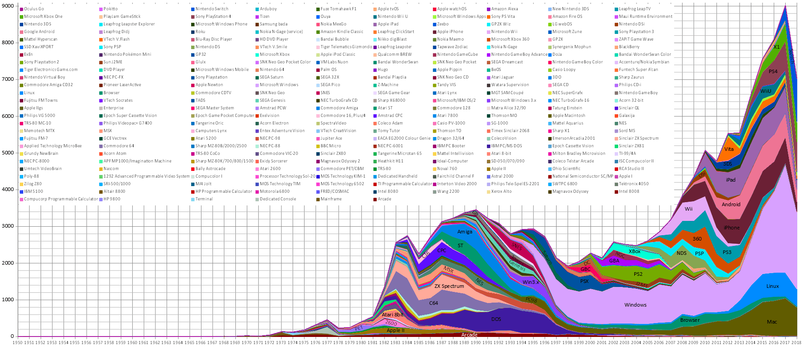The image size is (804, 349).
Task: Click the 'Tizen' legend entry
Action: pyautogui.click(x=265, y=17)
